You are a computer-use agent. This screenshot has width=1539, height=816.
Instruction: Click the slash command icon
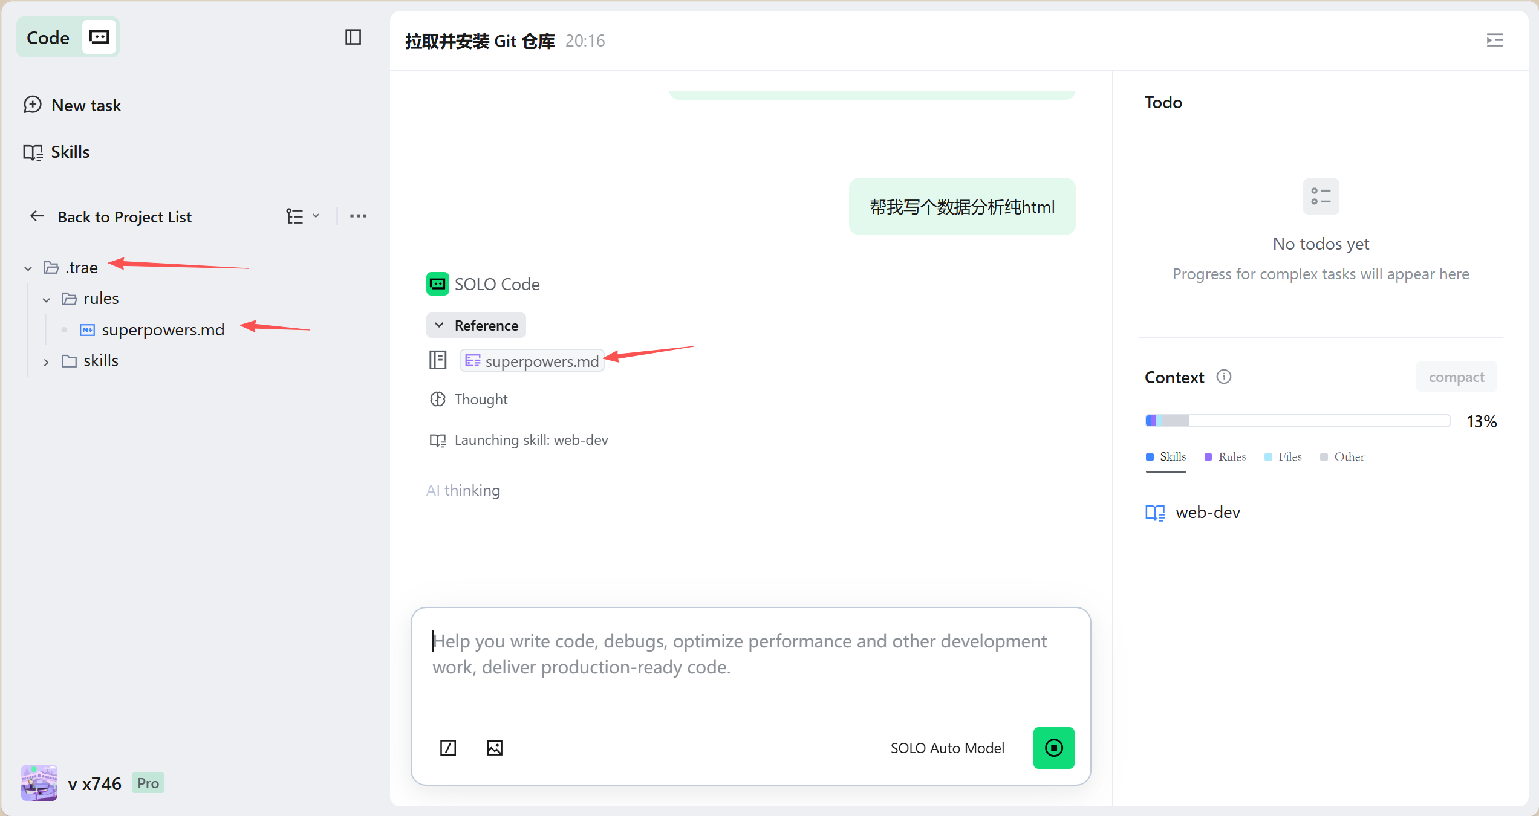click(x=448, y=748)
